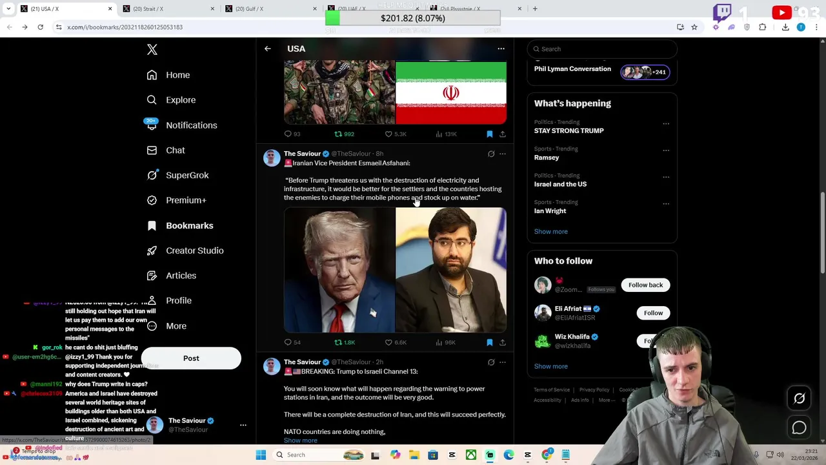
Task: Share the post with 96K views
Action: 503,342
